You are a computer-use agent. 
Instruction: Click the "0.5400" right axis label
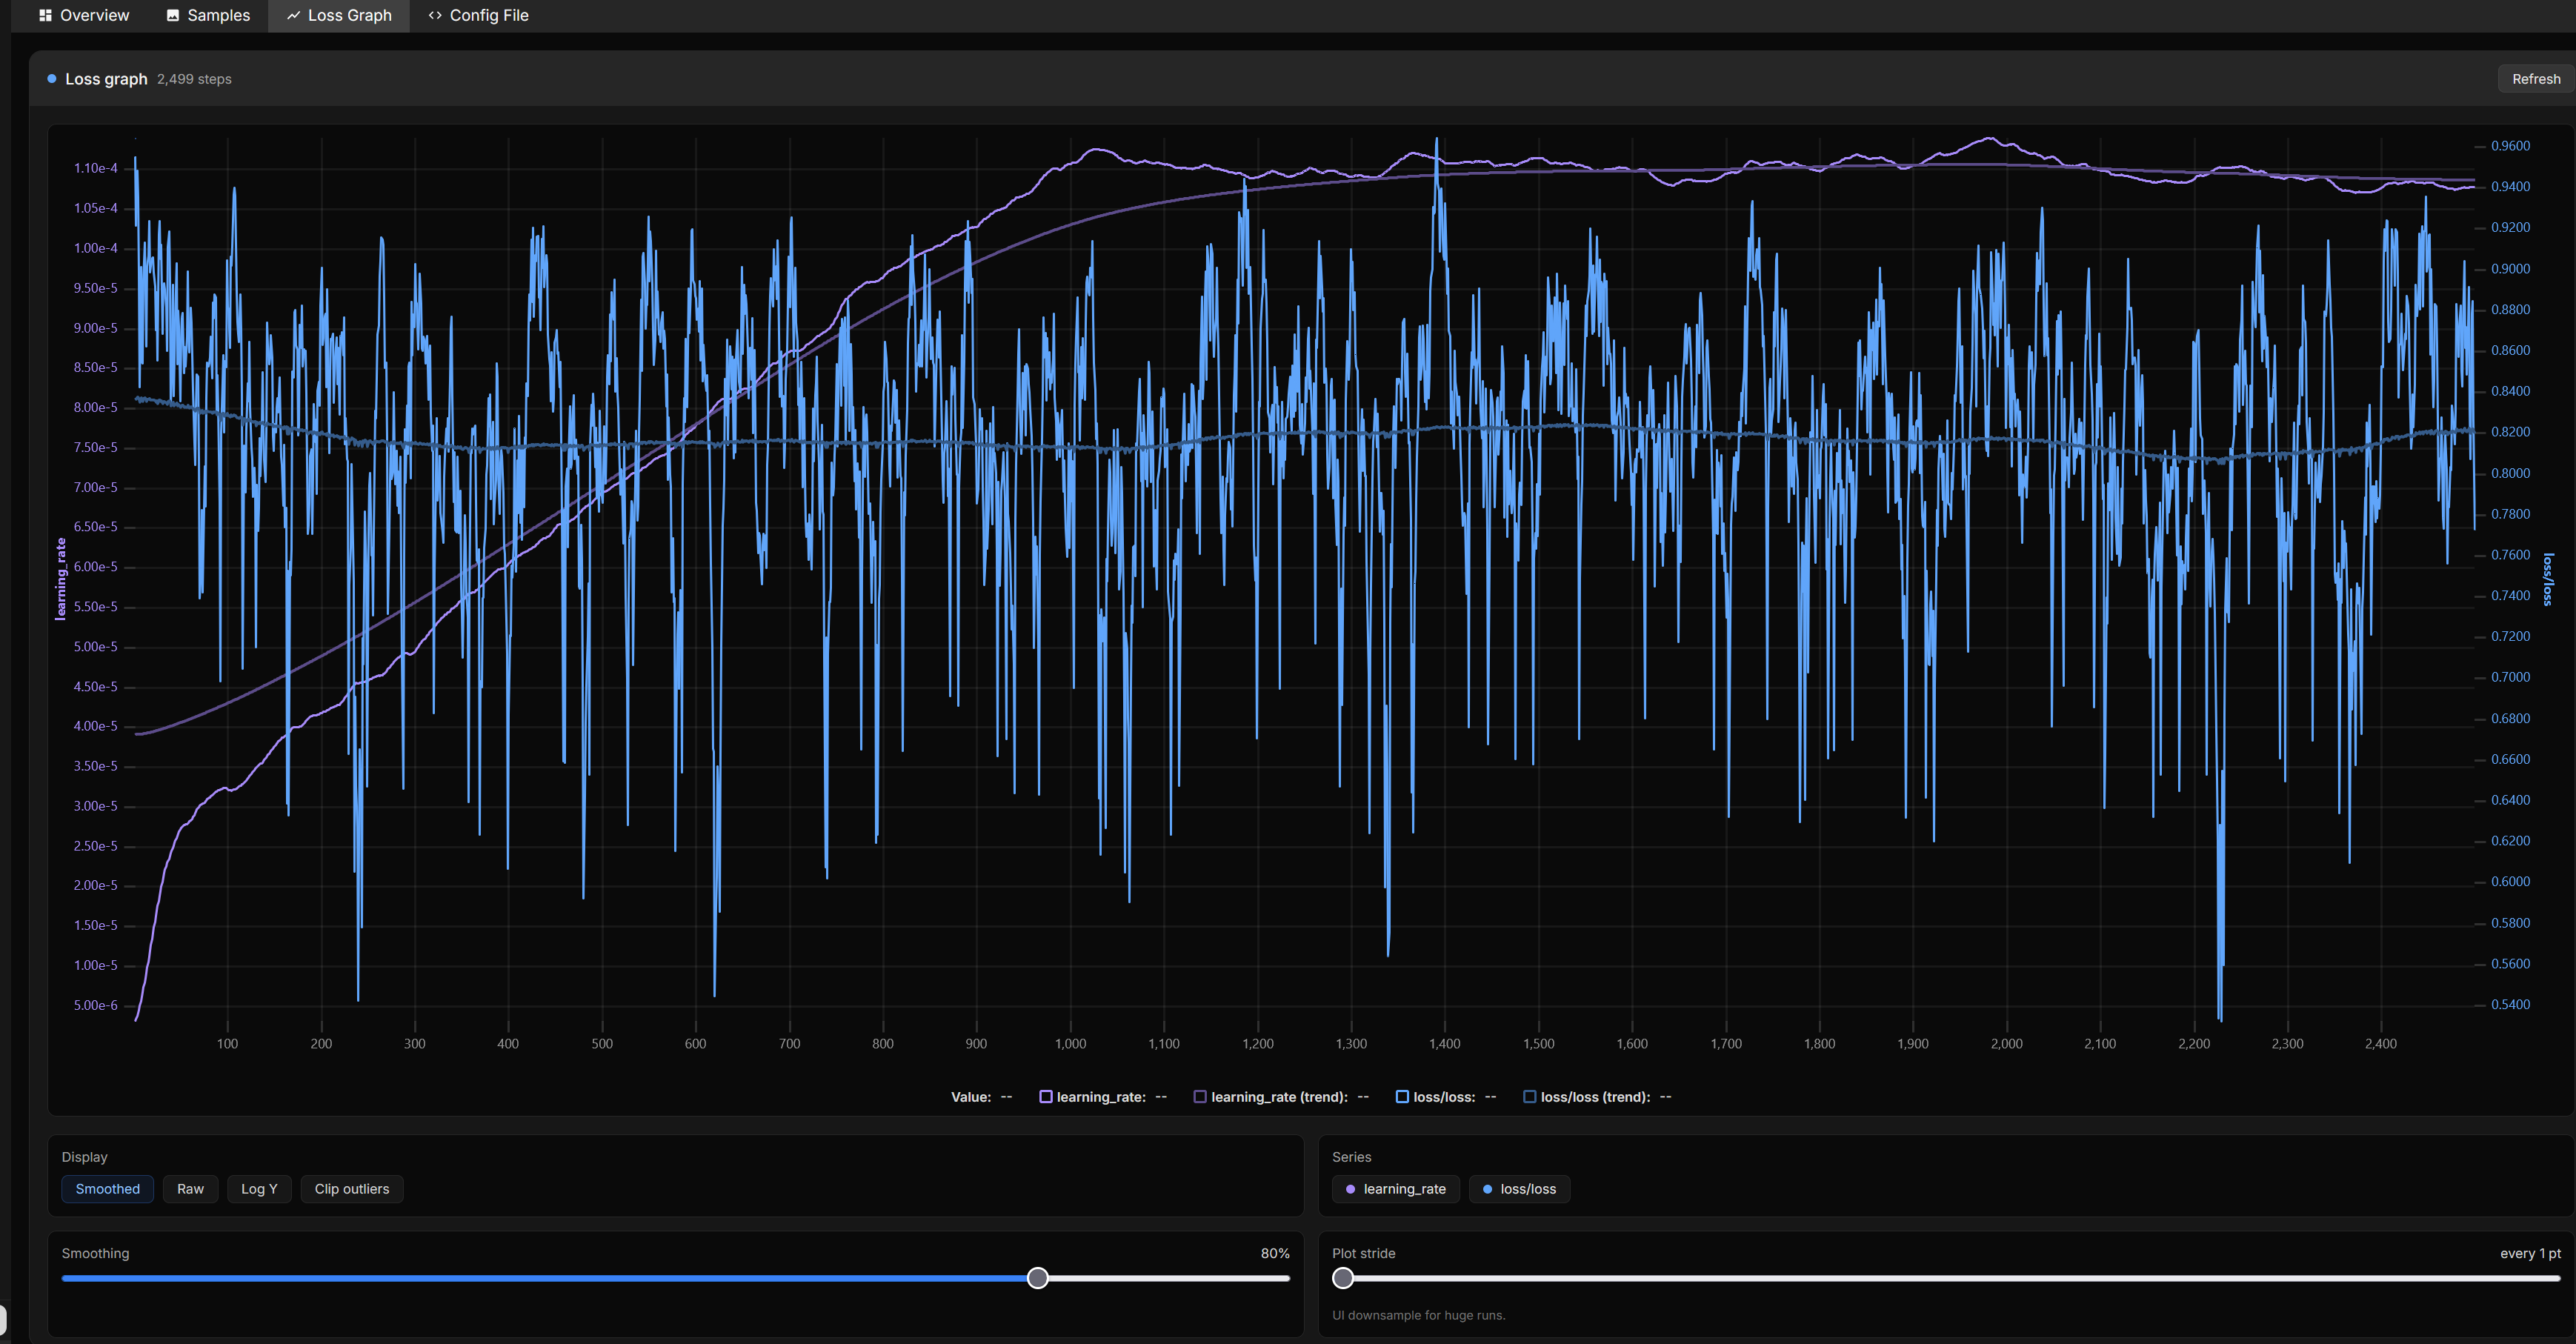2510,1004
